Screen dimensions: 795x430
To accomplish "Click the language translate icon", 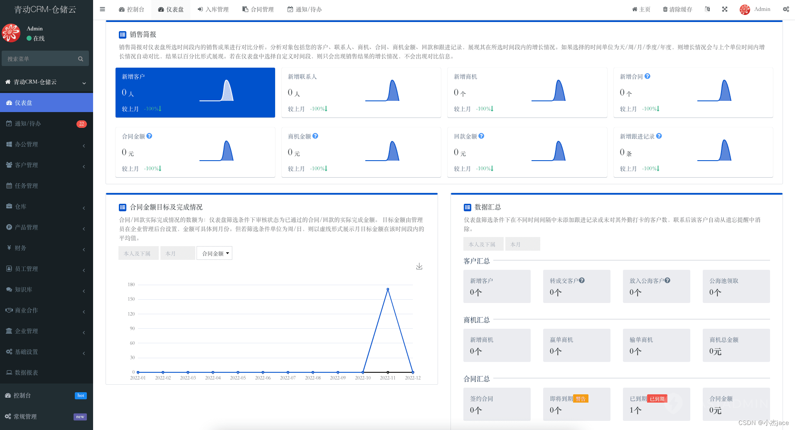I will click(x=707, y=9).
